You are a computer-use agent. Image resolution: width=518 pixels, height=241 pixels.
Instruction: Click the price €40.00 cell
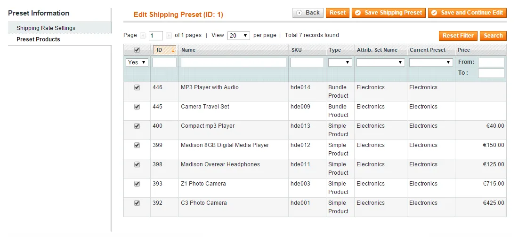pyautogui.click(x=495, y=126)
